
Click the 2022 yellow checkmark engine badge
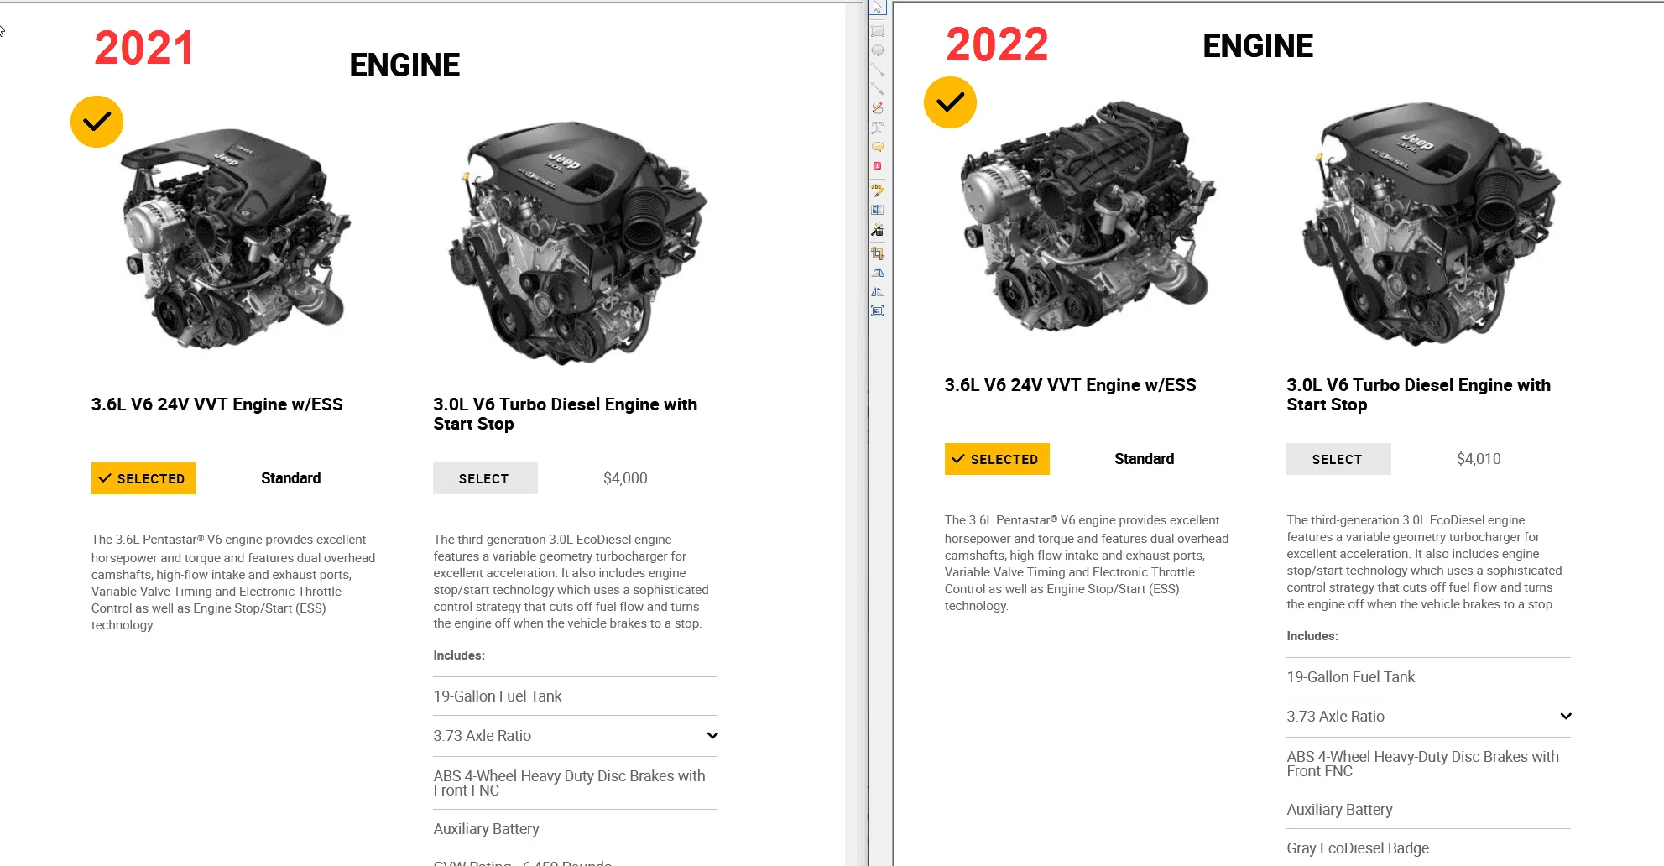coord(950,102)
